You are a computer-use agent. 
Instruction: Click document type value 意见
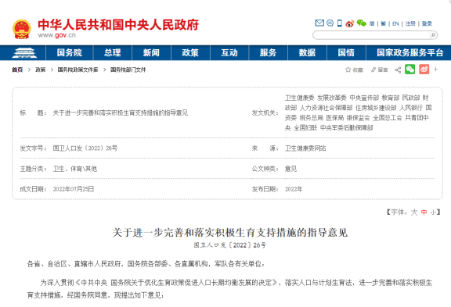(290, 169)
